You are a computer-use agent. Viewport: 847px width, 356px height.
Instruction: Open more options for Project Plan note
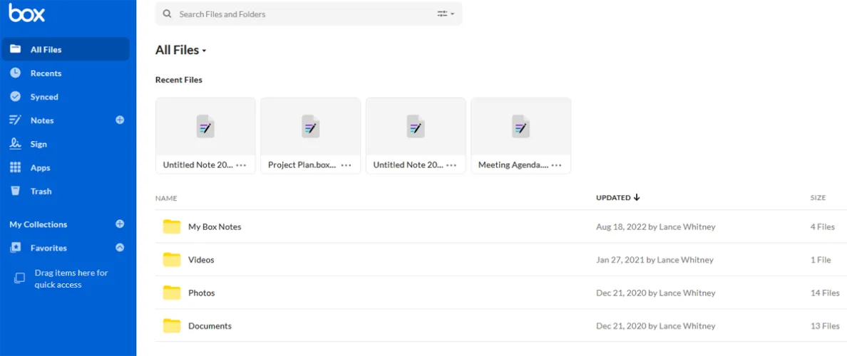[346, 165]
